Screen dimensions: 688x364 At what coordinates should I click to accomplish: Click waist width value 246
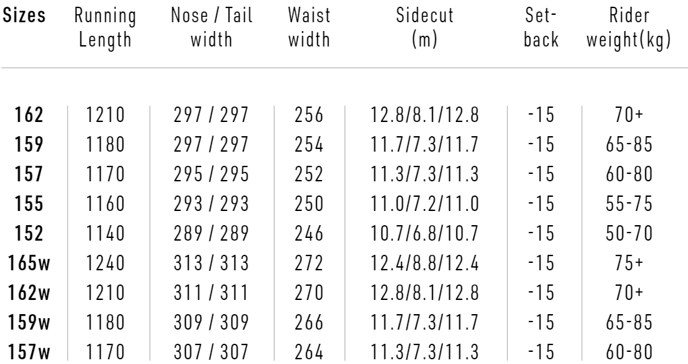coord(309,233)
